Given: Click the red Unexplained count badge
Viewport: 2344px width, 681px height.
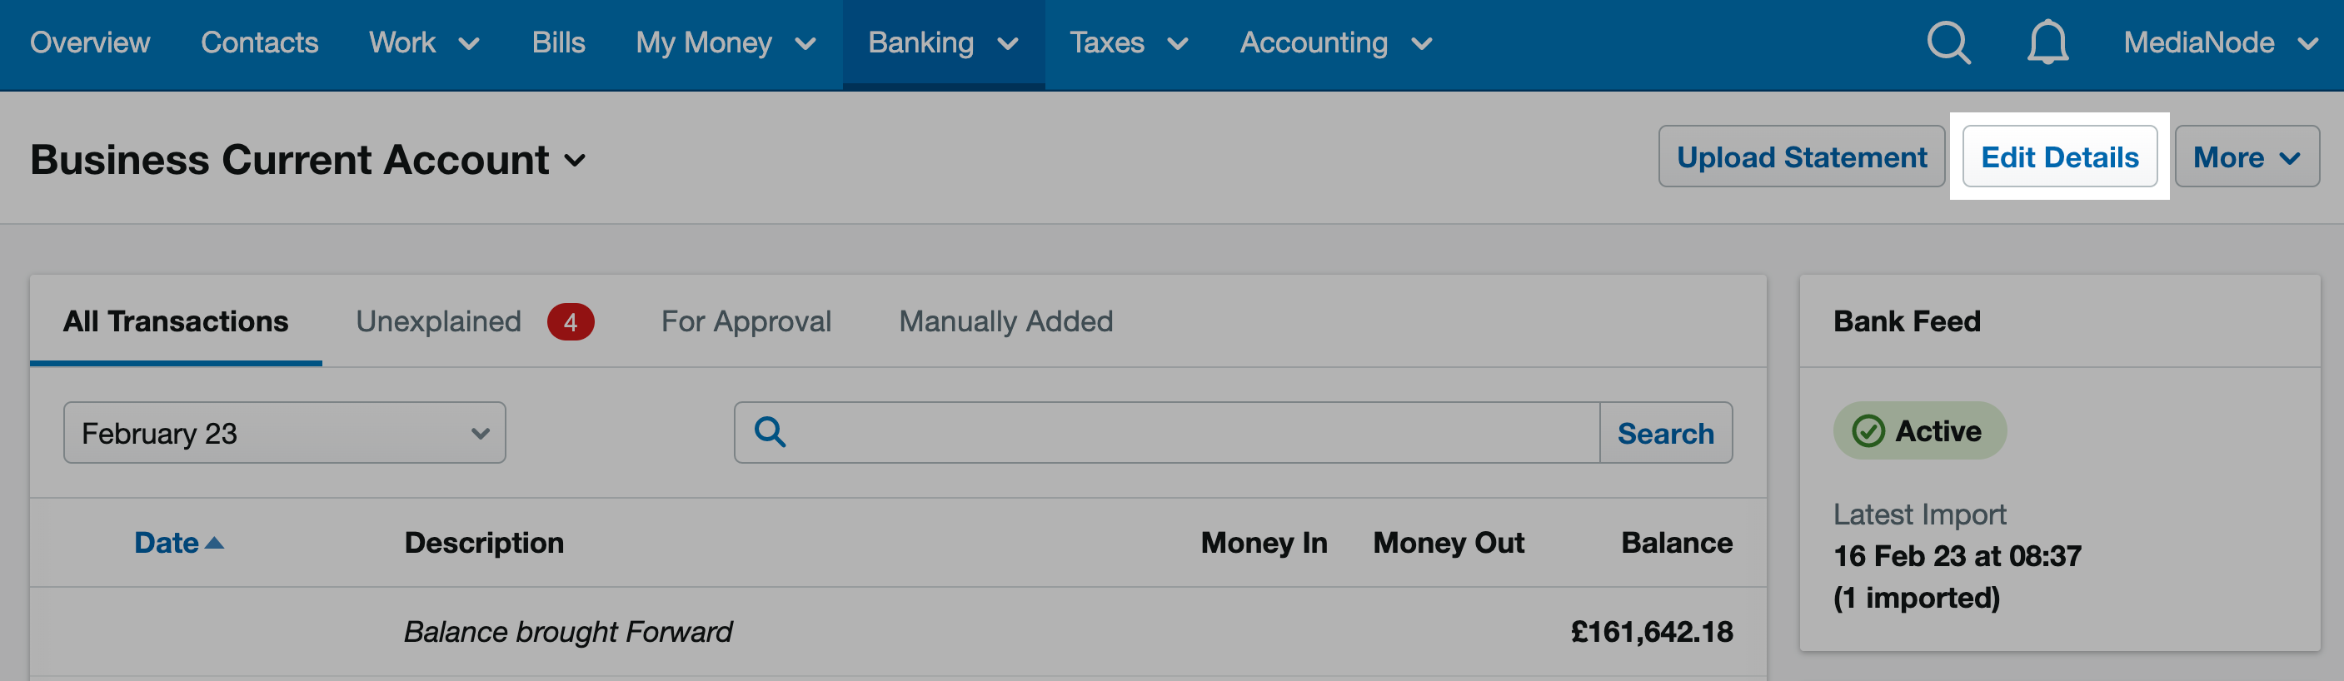Looking at the screenshot, I should point(571,322).
